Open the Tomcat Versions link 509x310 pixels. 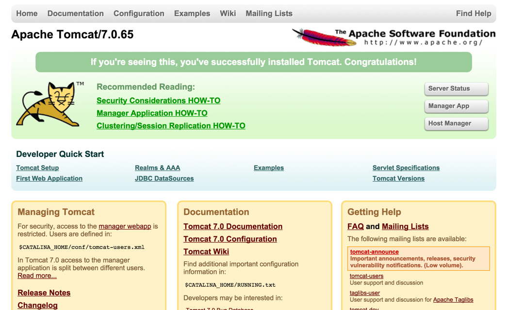pos(399,178)
